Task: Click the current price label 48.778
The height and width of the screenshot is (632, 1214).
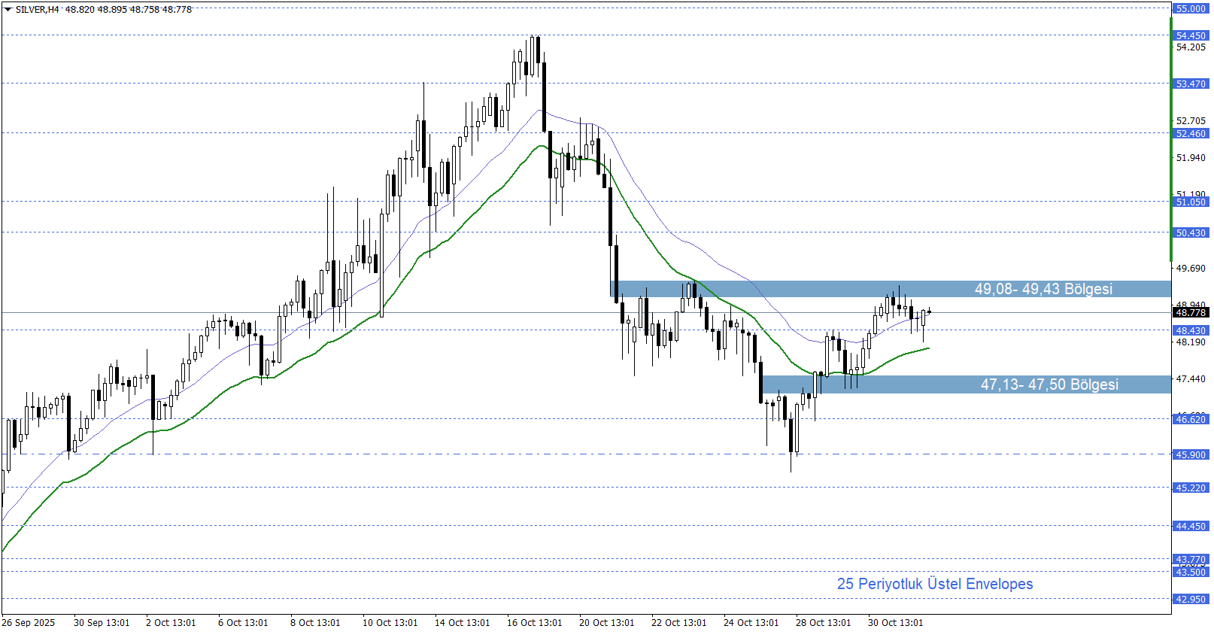Action: (1190, 312)
